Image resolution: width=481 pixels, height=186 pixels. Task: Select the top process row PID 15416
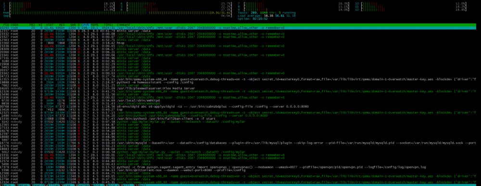[240, 110]
